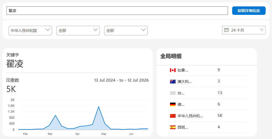Click the Australia flag icon

[x=173, y=82]
